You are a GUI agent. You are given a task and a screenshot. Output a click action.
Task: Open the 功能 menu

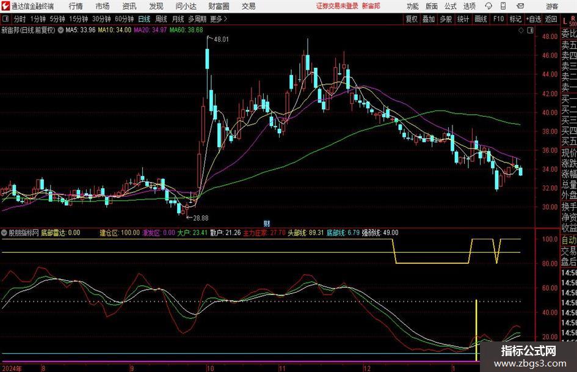[413, 6]
